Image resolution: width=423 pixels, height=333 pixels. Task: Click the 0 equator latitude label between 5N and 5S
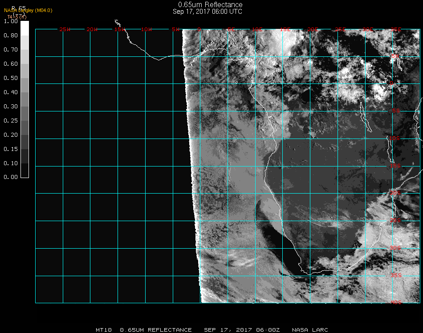391,83
